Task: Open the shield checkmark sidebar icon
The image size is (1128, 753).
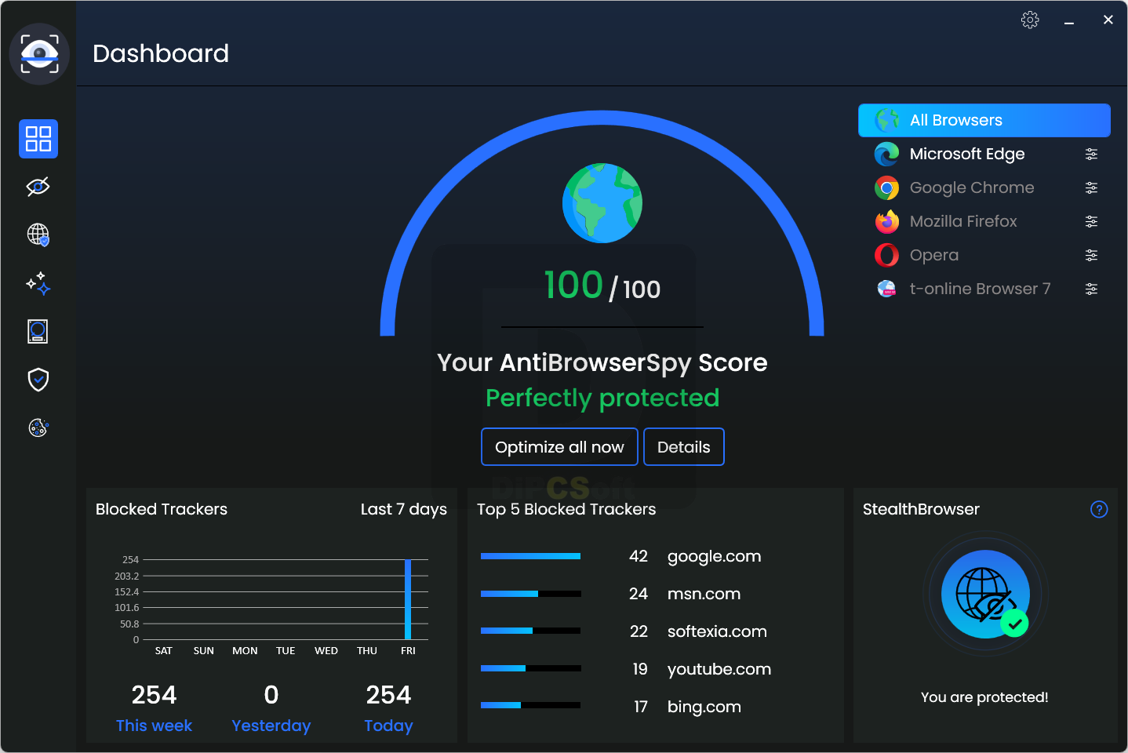Action: click(38, 380)
